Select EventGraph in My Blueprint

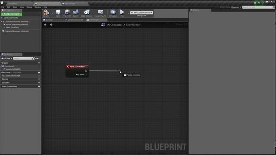pos(9,66)
